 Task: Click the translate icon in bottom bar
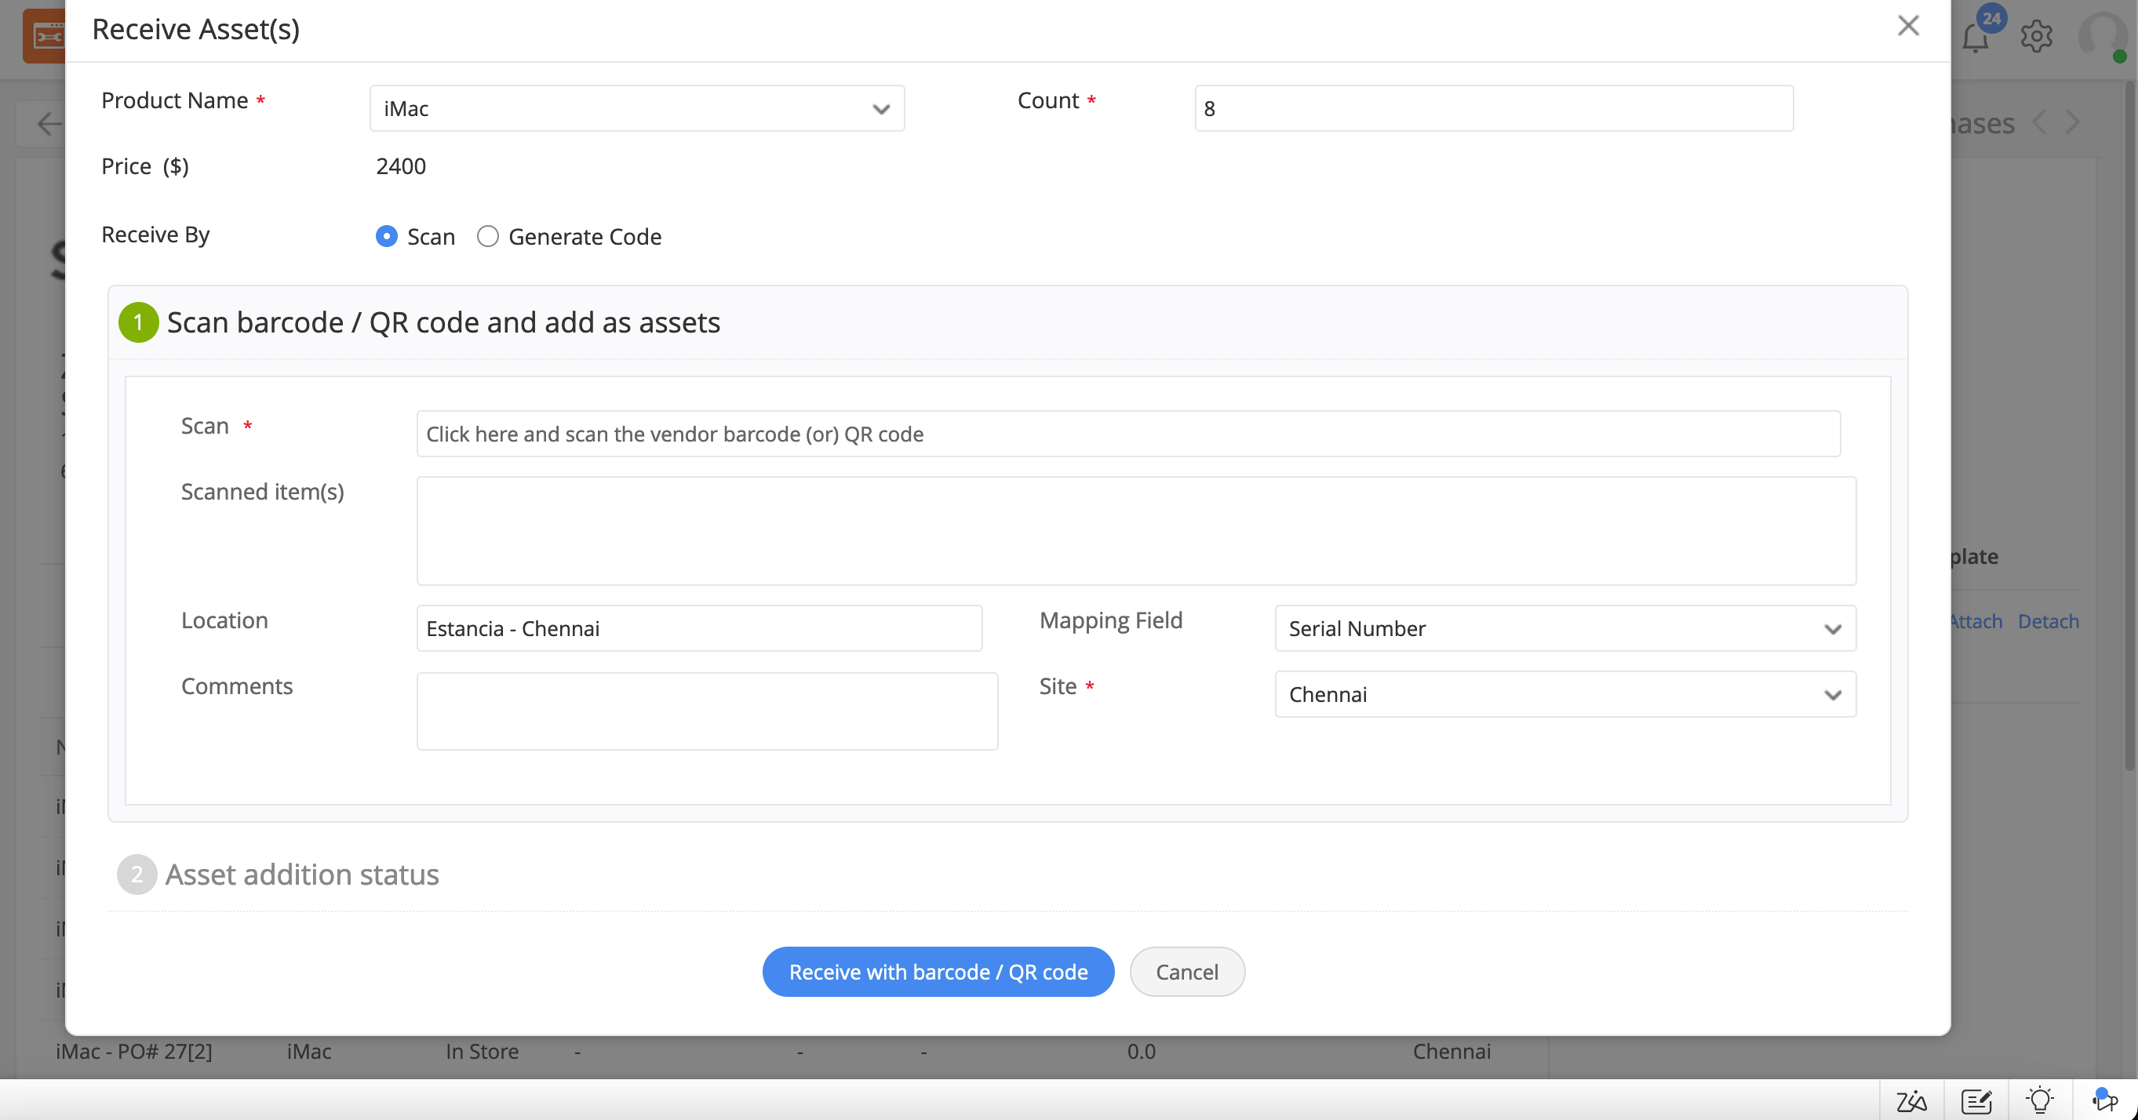[1911, 1101]
